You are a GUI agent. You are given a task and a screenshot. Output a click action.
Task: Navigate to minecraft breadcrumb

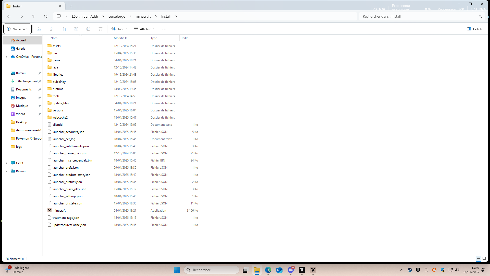pos(143,16)
